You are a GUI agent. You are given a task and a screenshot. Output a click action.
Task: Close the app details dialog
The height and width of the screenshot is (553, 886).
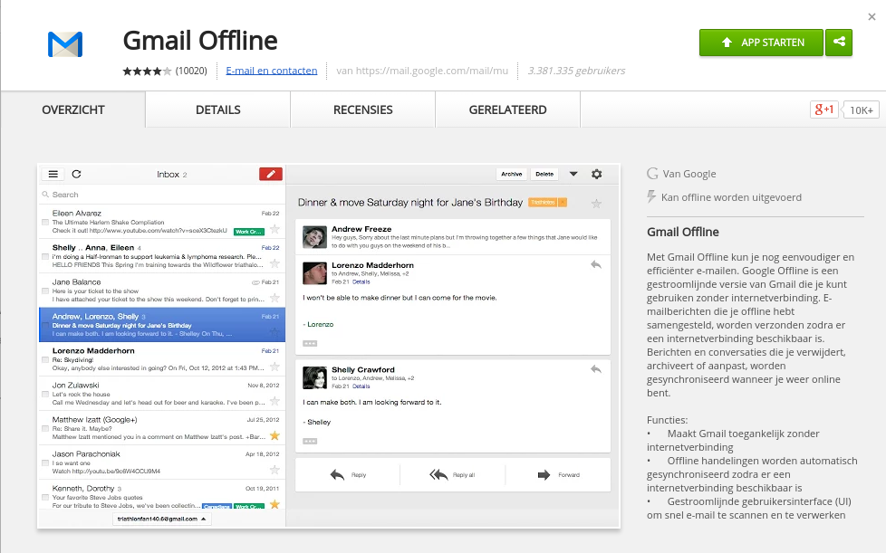click(x=872, y=17)
